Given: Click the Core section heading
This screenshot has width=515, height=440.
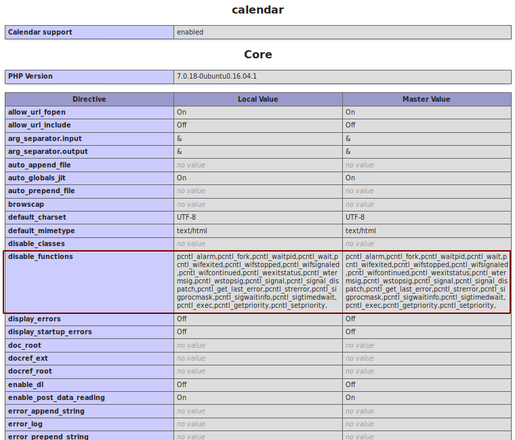Looking at the screenshot, I should [x=257, y=54].
